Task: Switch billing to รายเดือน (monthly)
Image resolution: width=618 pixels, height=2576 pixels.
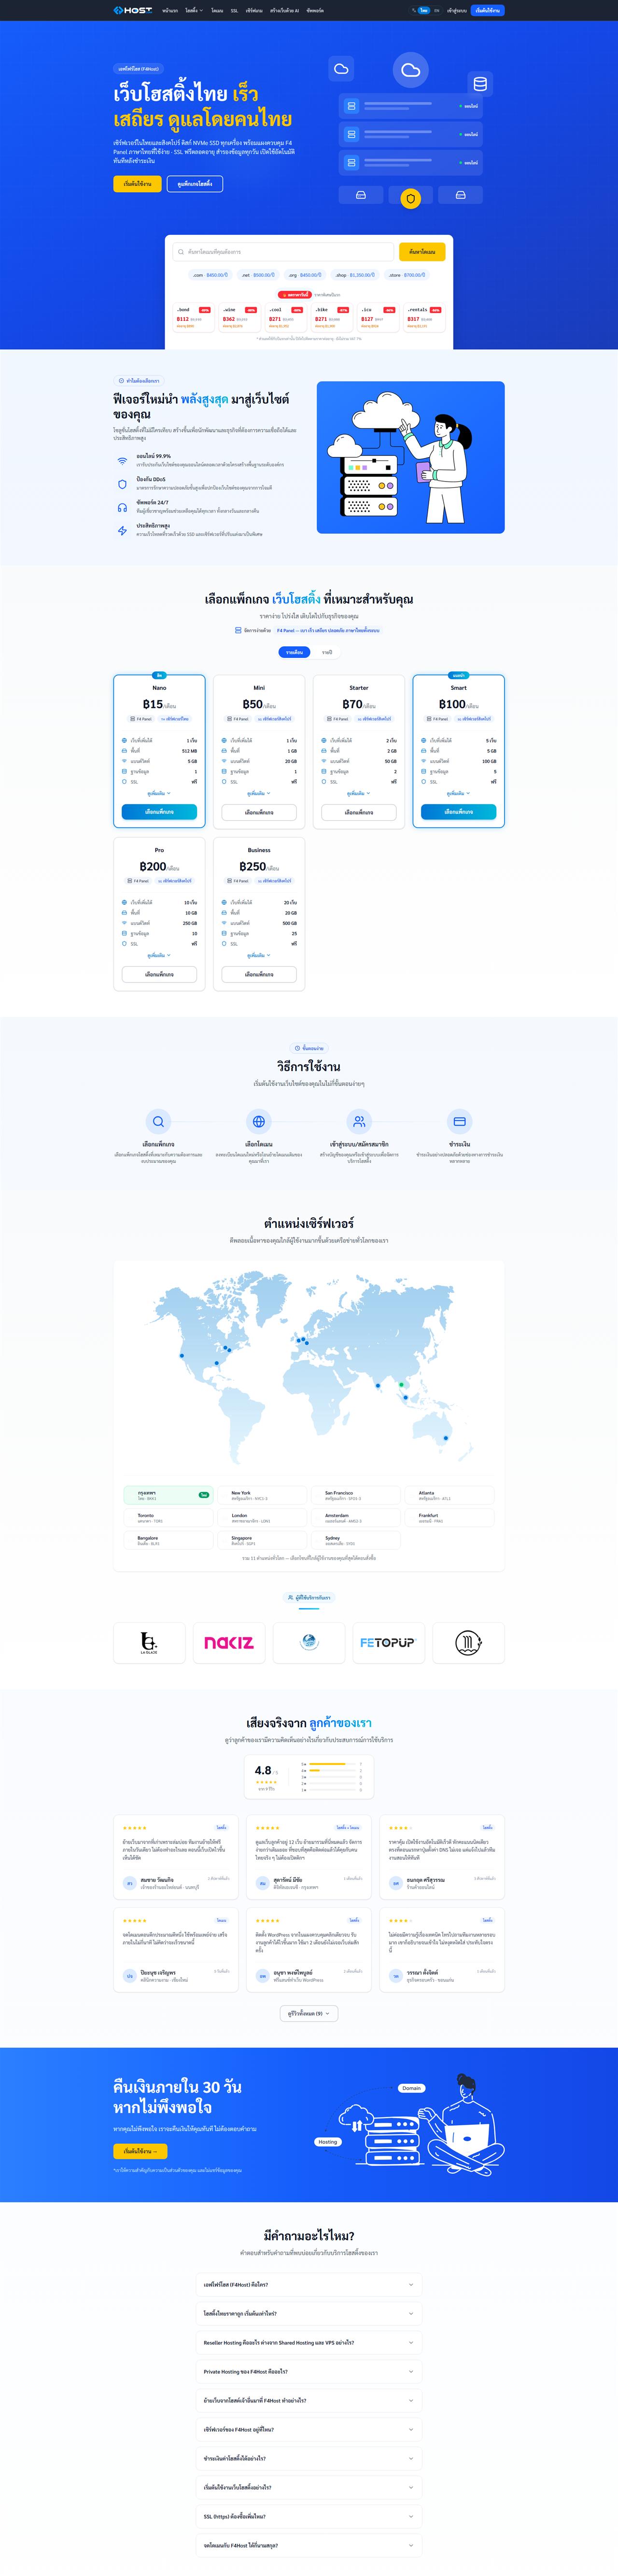Action: click(294, 652)
